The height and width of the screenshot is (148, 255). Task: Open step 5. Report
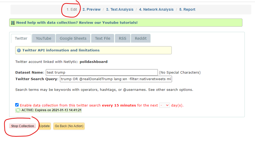tap(187, 9)
